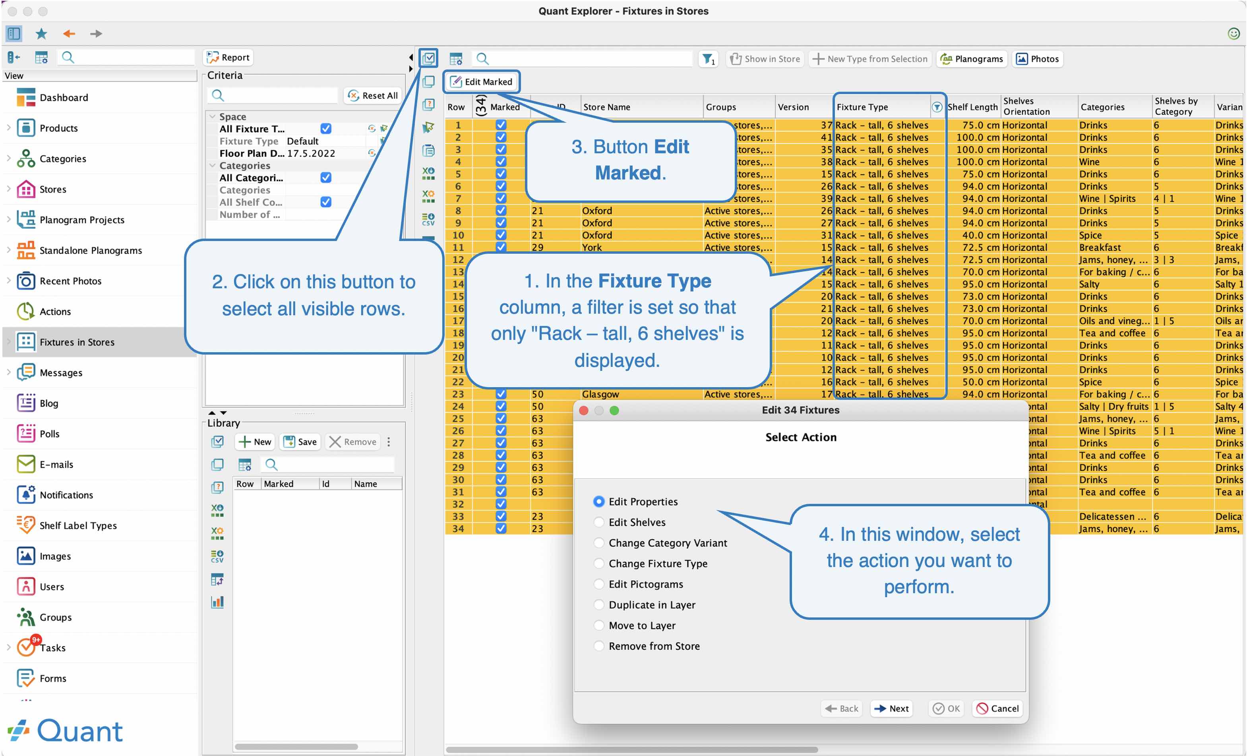
Task: Open the Images view
Action: 55,556
